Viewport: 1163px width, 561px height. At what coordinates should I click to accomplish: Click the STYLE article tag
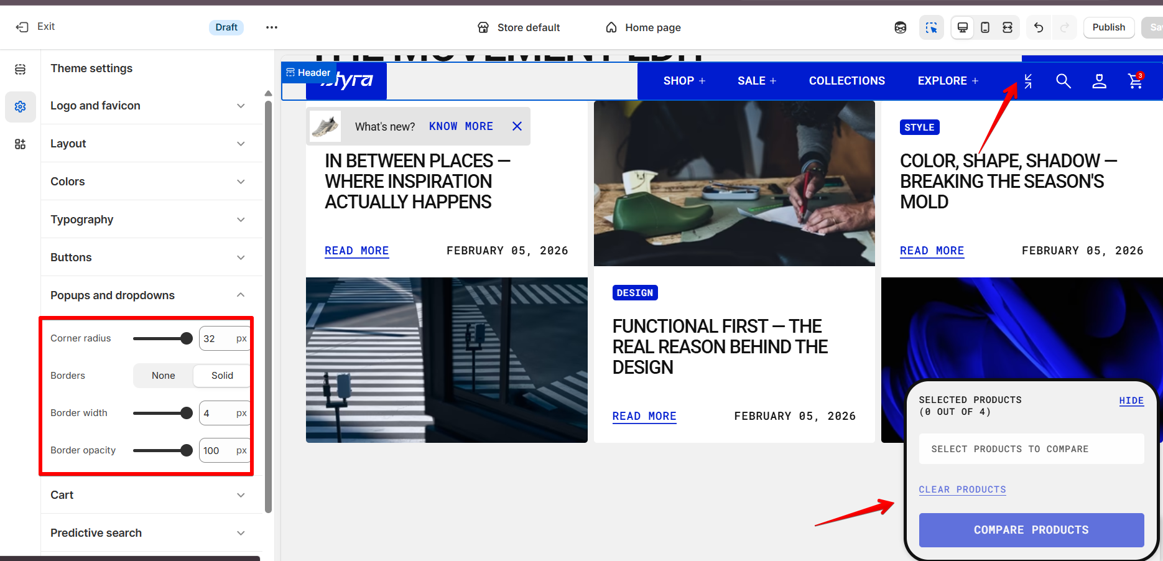coord(919,127)
